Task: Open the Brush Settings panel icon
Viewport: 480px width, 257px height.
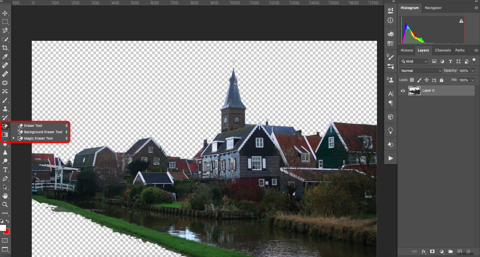Action: pyautogui.click(x=390, y=57)
